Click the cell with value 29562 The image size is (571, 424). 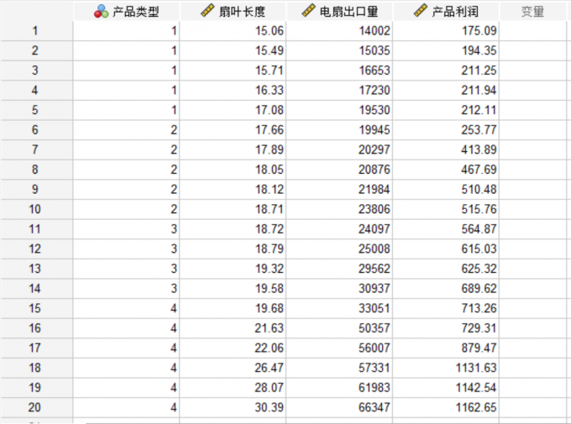pyautogui.click(x=340, y=269)
